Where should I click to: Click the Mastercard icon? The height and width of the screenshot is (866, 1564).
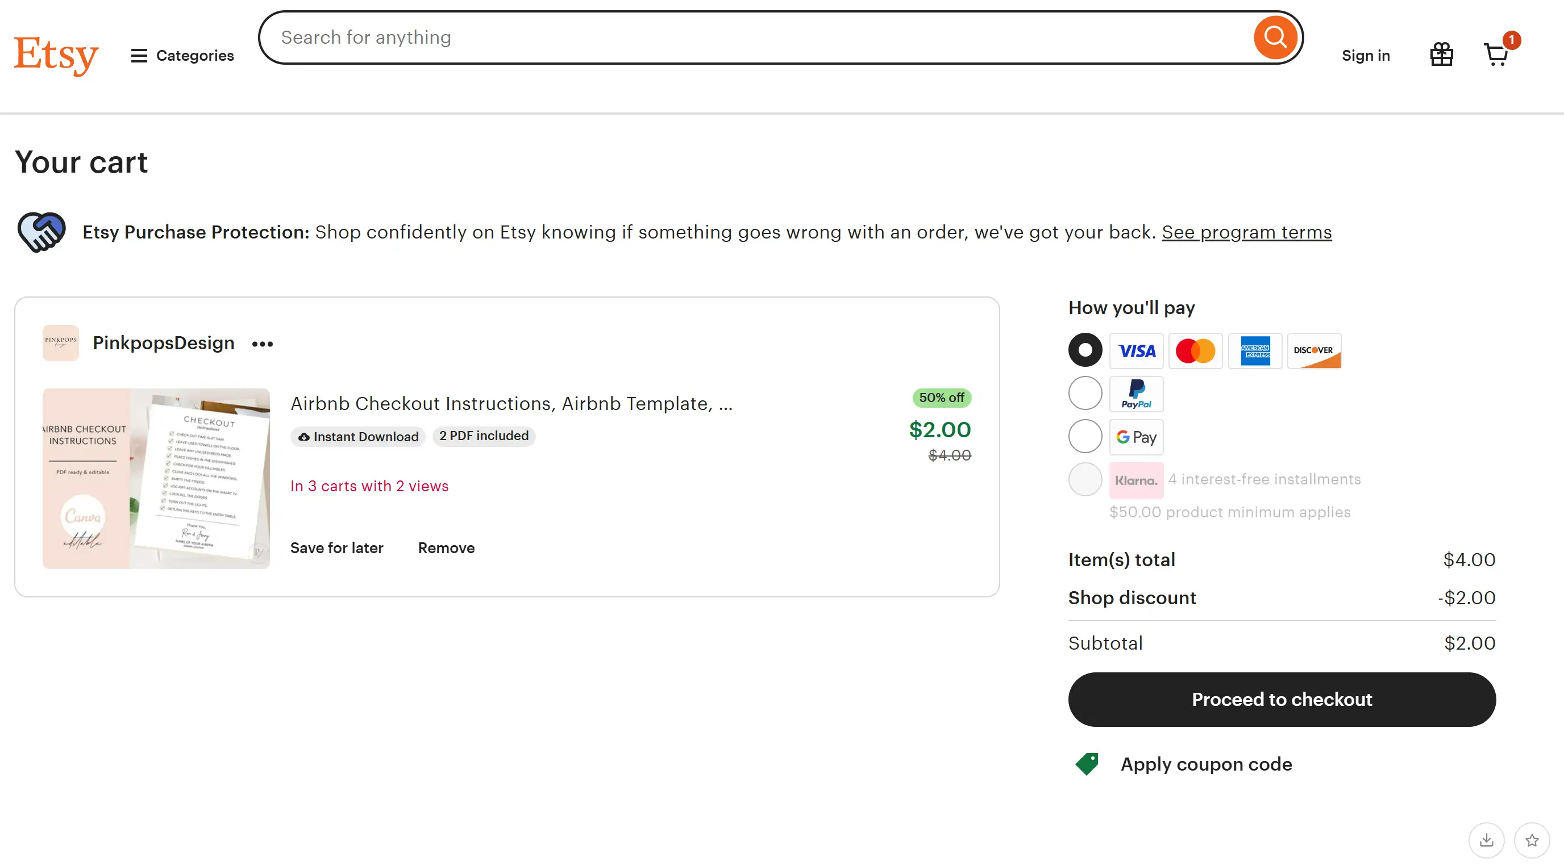[1196, 351]
